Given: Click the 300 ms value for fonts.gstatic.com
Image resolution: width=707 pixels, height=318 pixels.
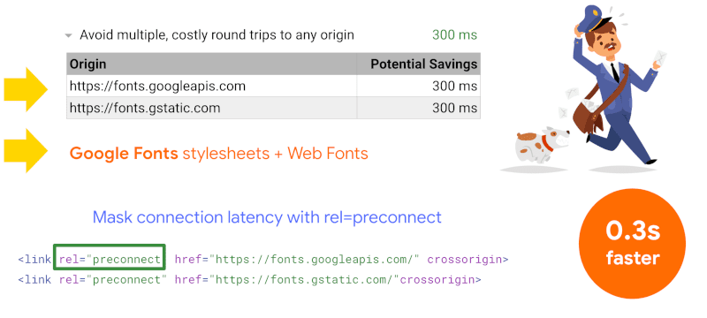Looking at the screenshot, I should tap(454, 108).
